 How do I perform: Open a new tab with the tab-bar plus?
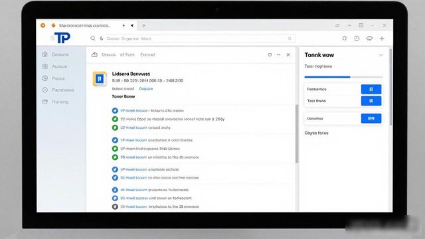(144, 25)
